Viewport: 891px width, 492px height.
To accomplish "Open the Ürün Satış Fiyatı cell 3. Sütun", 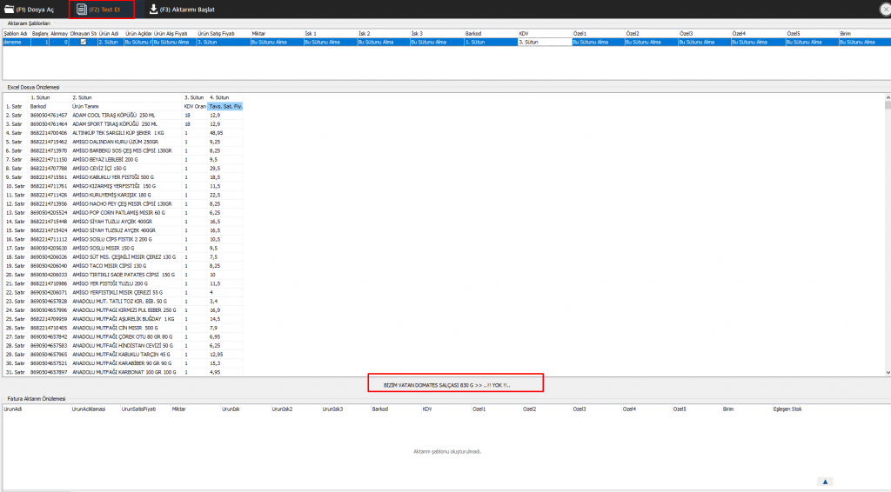I will [224, 42].
